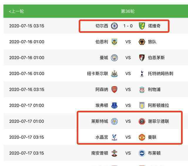Go to previous round with <上一轮
188x166 pixels.
[x=16, y=11]
